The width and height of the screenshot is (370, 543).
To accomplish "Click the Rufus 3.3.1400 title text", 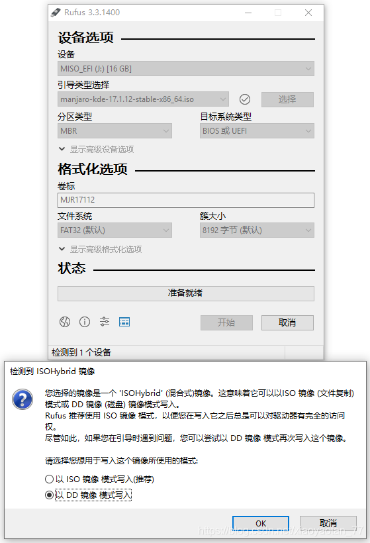I will (92, 13).
